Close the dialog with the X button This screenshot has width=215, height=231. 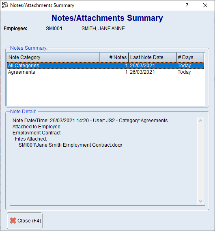point(205,5)
